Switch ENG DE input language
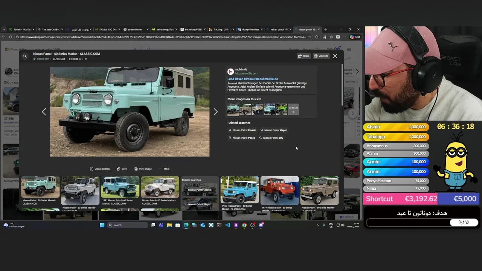This screenshot has width=482, height=271. click(331, 225)
